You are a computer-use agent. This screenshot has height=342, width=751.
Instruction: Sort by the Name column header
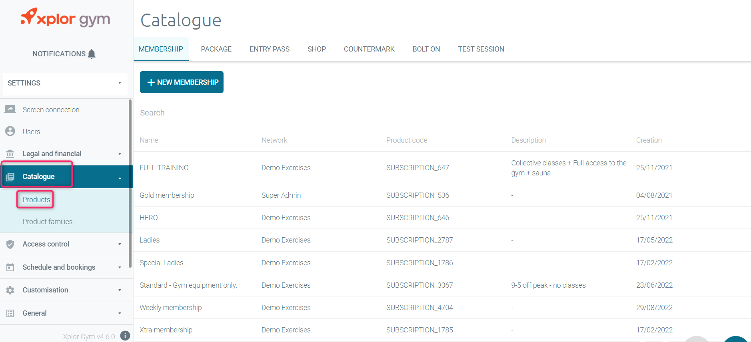(x=149, y=140)
